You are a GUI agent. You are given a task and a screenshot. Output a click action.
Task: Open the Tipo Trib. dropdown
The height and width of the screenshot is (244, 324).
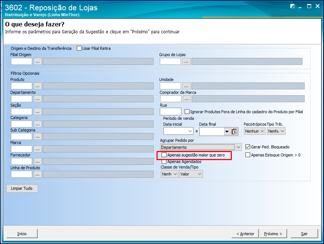tap(276, 131)
